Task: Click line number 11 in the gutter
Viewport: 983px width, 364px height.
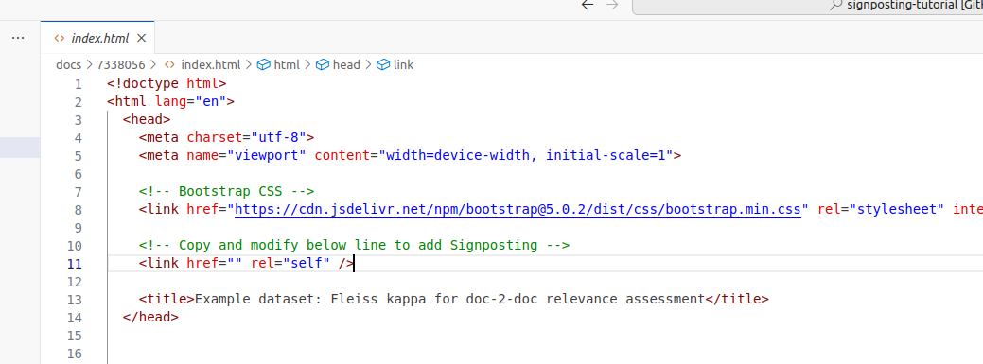Action: (74, 264)
